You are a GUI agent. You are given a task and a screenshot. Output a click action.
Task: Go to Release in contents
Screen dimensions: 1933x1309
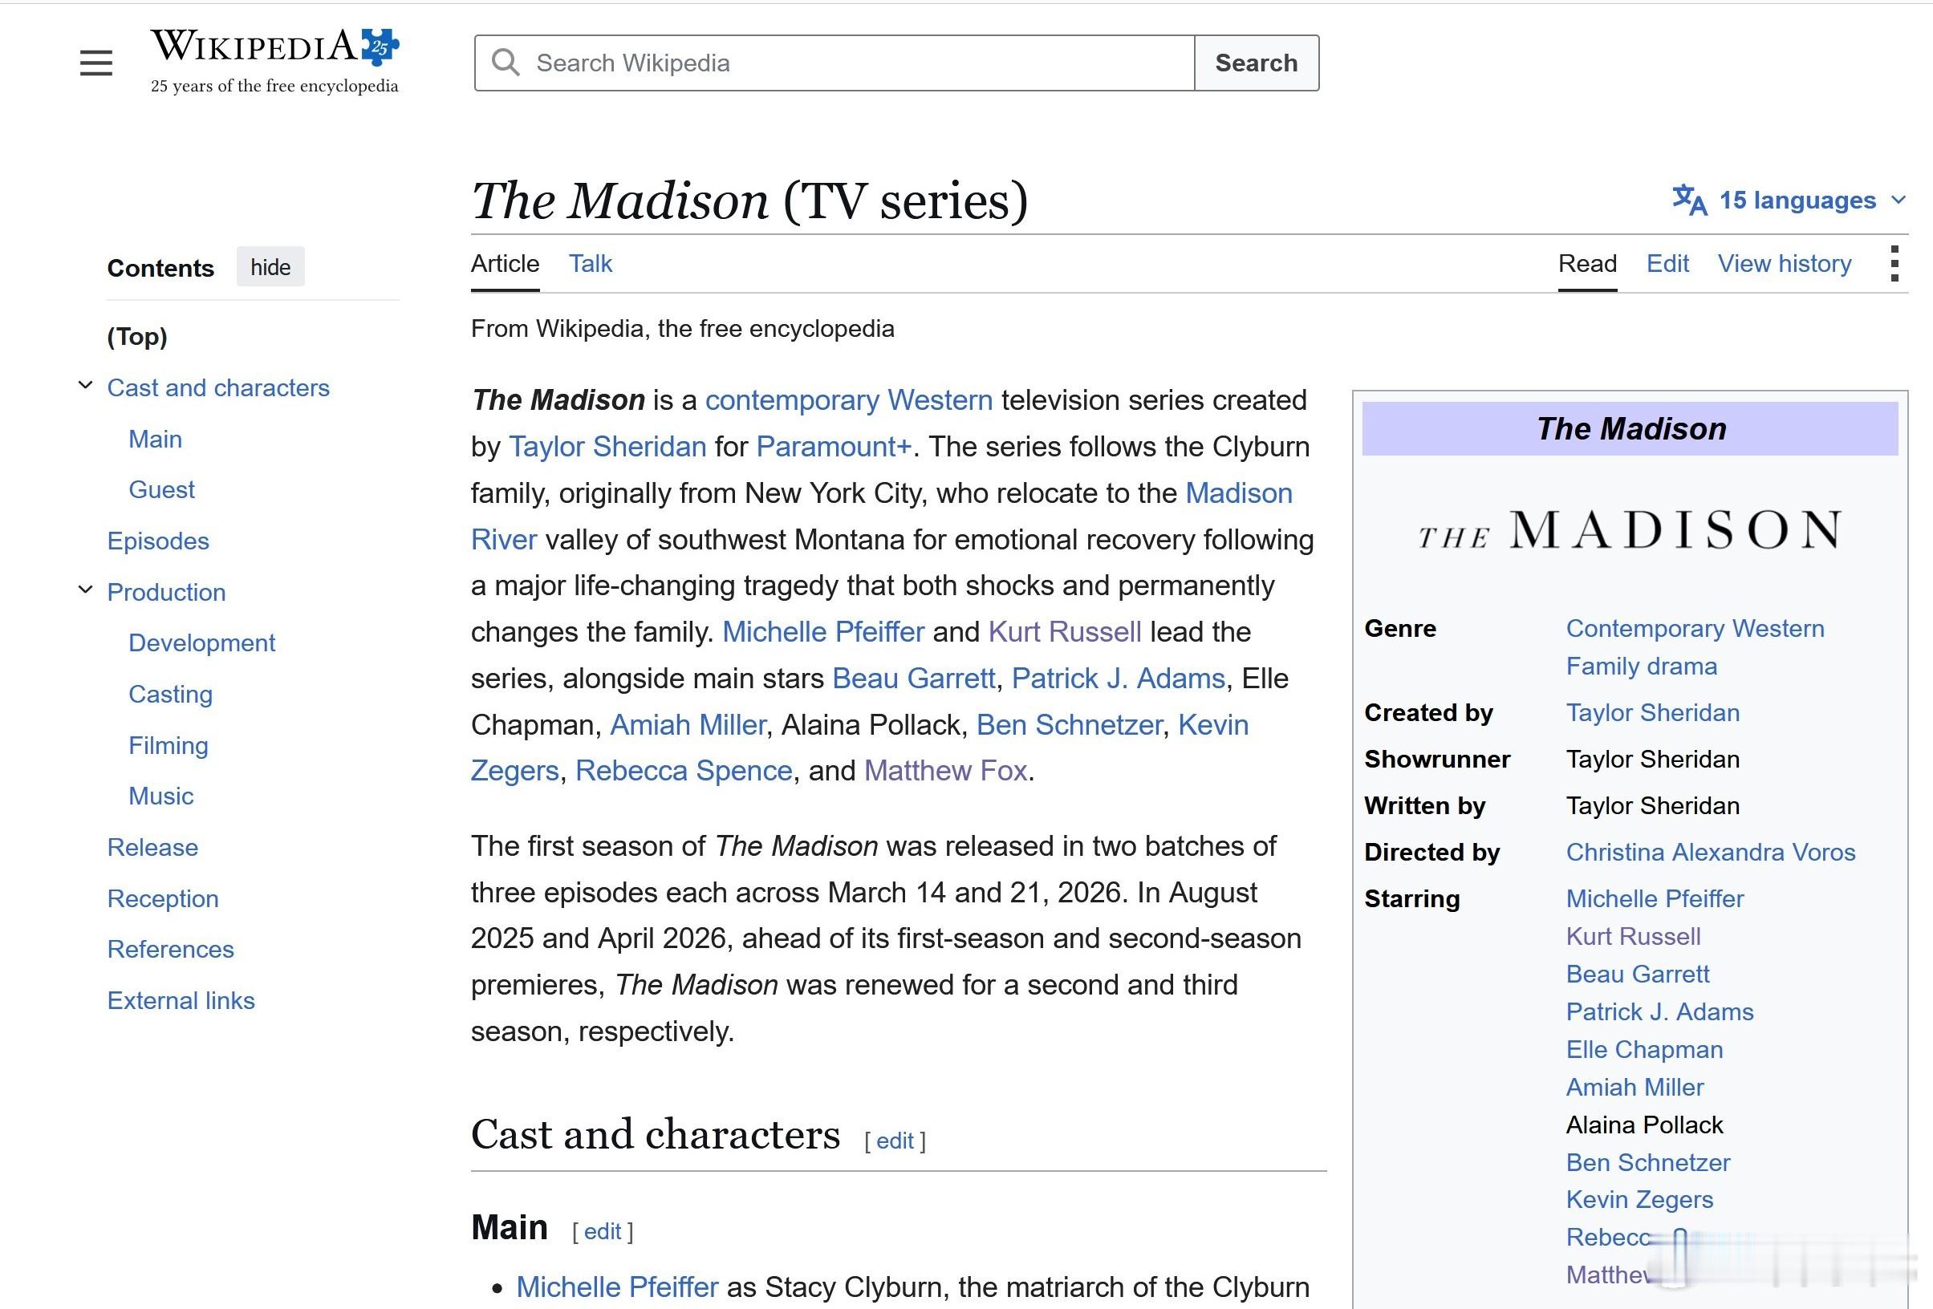pos(152,848)
